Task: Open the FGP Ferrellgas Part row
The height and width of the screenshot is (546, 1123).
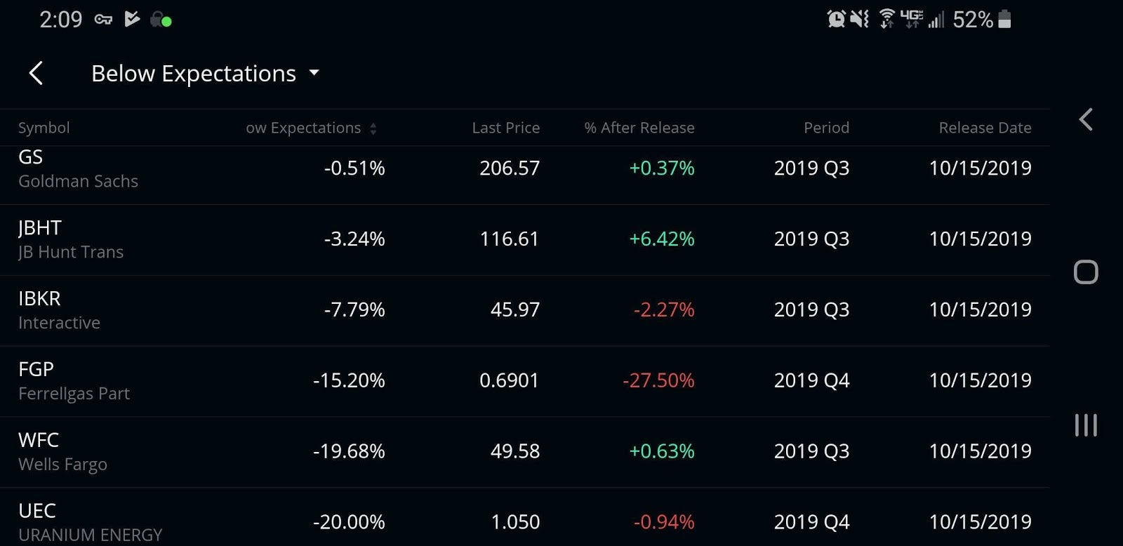Action: tap(525, 382)
